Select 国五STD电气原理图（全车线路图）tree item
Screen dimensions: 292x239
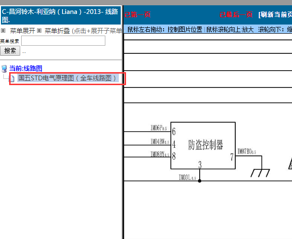[68, 78]
